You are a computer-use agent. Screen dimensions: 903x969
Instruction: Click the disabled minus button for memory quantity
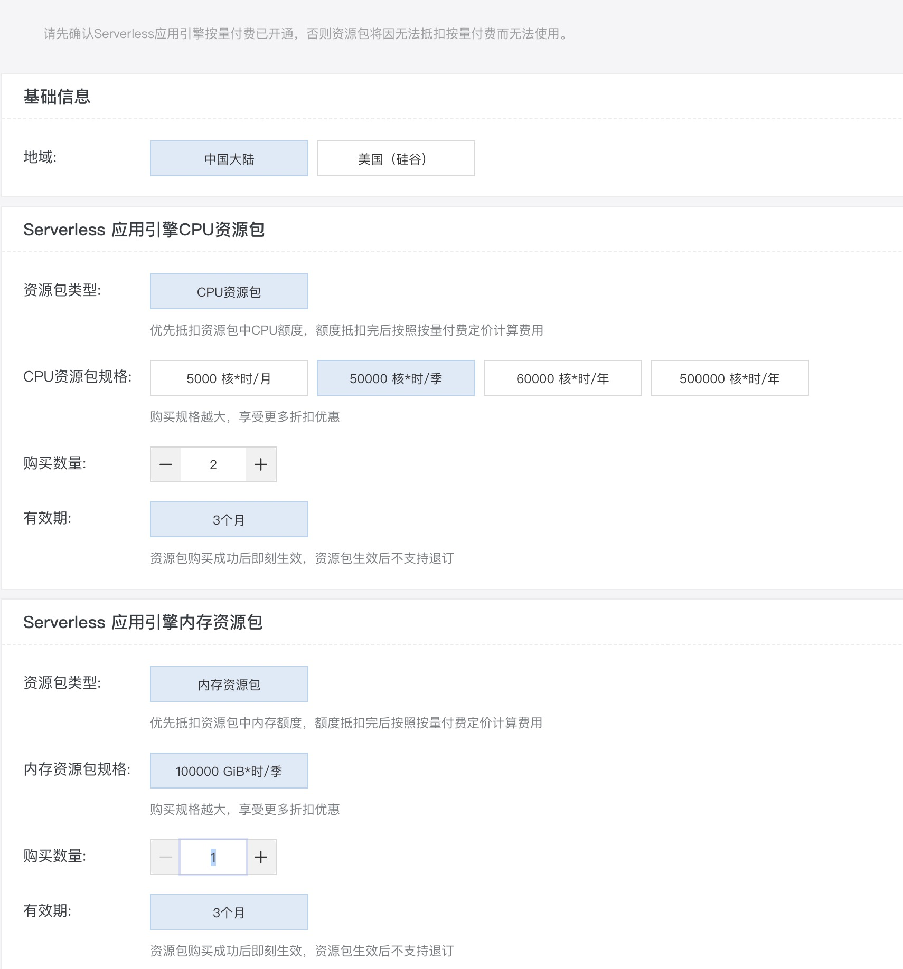(165, 857)
